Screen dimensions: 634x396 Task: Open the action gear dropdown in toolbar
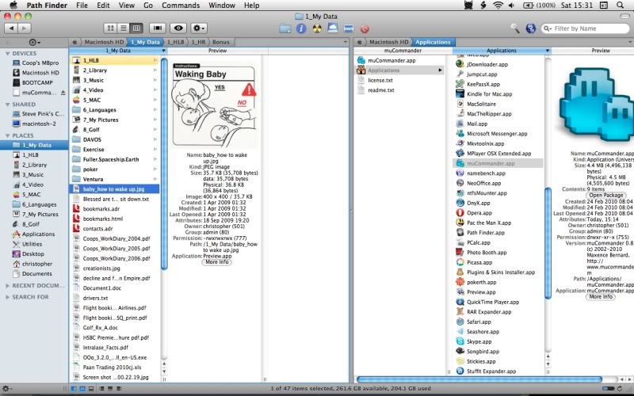point(199,28)
